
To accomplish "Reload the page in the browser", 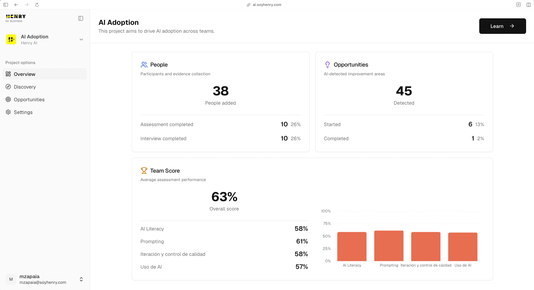I will tap(37, 5).
